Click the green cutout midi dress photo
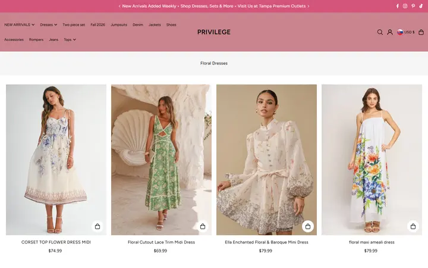This screenshot has height=268, width=428. point(161,160)
